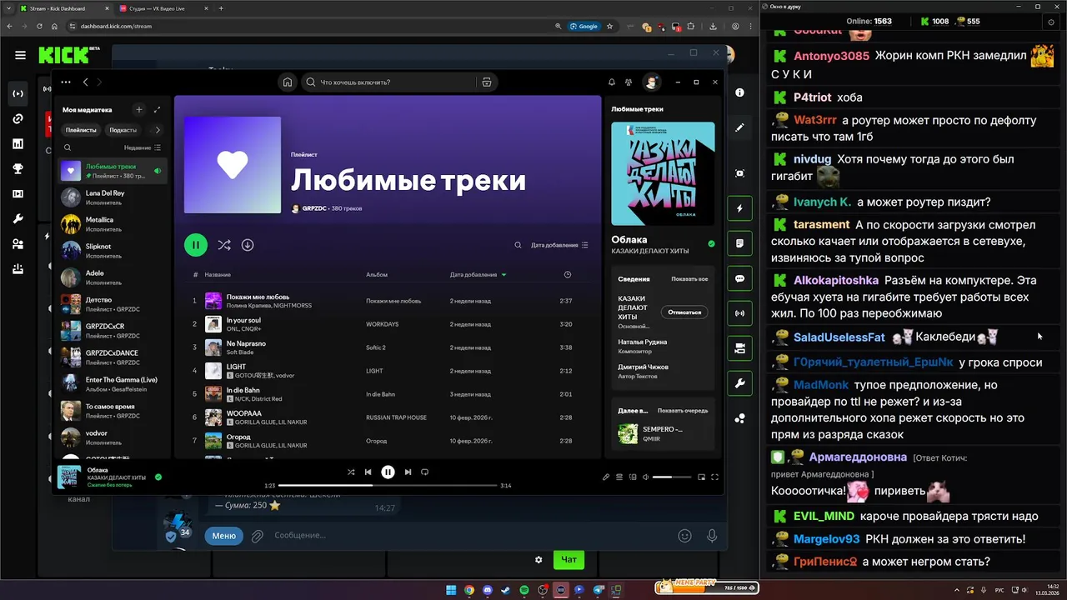The width and height of the screenshot is (1067, 600).
Task: Pause playback in bottom player bar
Action: point(388,472)
